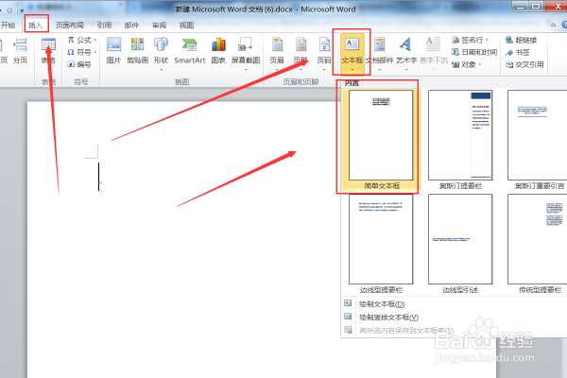Viewport: 567px width, 378px height.
Task: Open the 引用 tab
Action: [104, 25]
